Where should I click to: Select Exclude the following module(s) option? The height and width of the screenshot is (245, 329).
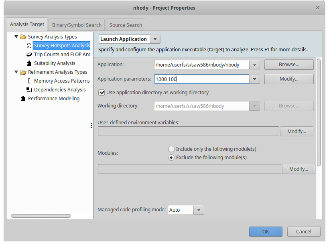(x=171, y=158)
